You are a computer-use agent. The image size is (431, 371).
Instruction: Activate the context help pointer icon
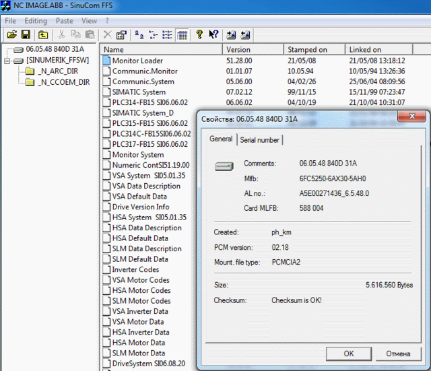click(213, 34)
